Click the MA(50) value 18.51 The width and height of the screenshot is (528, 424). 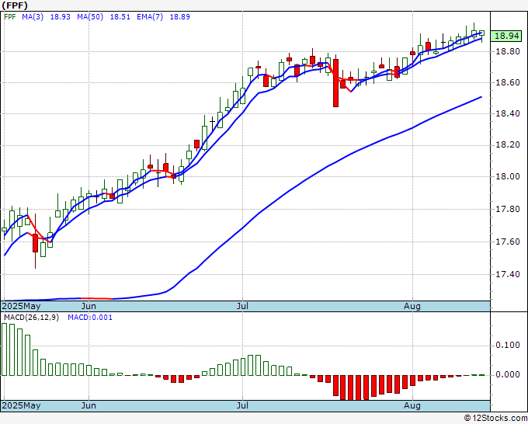pos(120,17)
